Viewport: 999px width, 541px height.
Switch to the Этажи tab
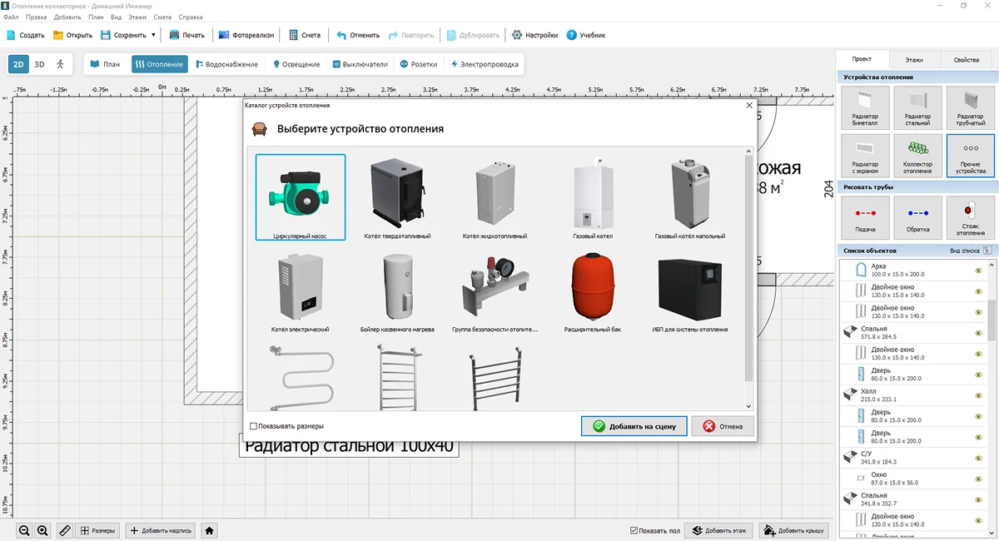[x=914, y=60]
